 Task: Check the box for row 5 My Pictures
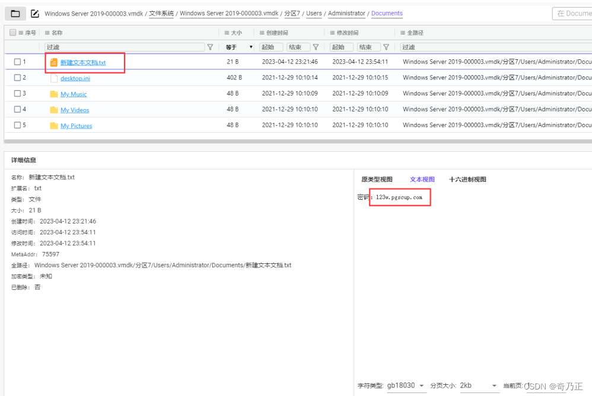coord(17,125)
